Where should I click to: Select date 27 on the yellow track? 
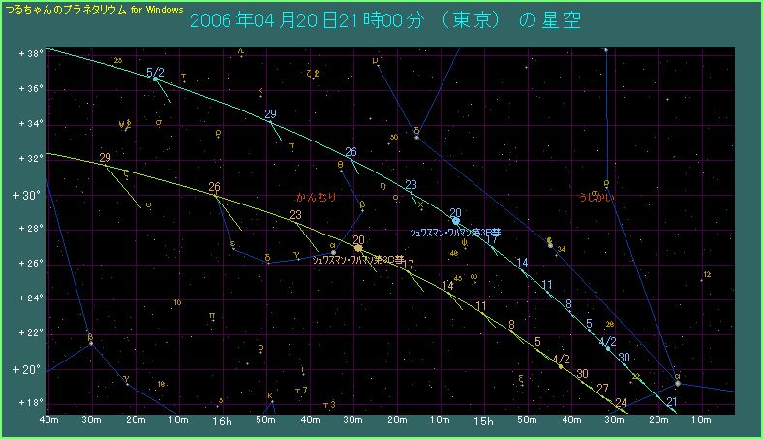coord(602,389)
